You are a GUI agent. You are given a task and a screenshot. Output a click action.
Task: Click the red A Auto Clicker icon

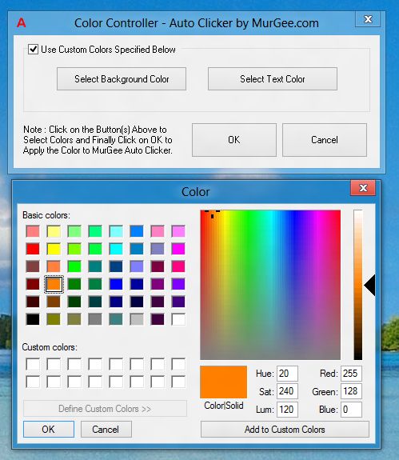coord(21,23)
